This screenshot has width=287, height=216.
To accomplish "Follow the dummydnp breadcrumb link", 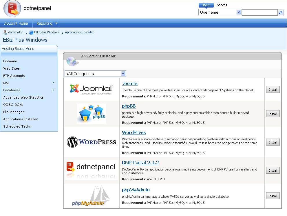I will 16,32.
